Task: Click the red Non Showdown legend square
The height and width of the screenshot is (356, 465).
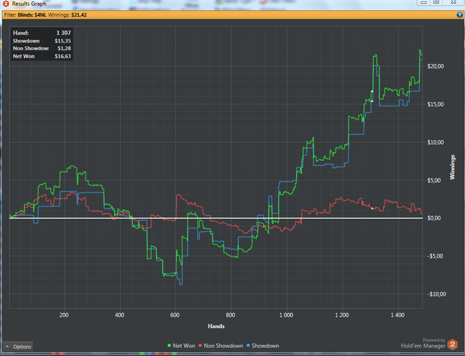Action: click(200, 345)
